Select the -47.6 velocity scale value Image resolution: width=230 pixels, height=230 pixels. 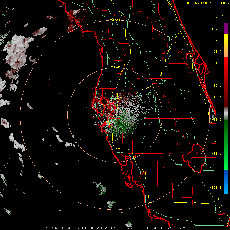coord(216,142)
